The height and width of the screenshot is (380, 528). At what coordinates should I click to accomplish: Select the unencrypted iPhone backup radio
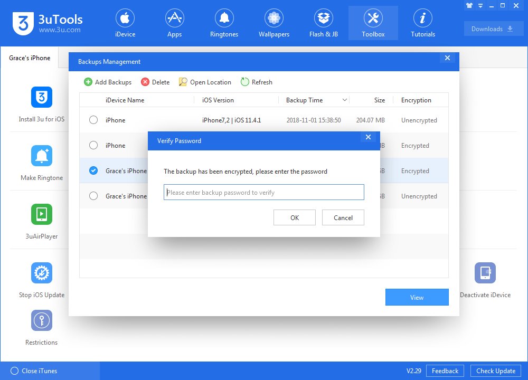(93, 120)
